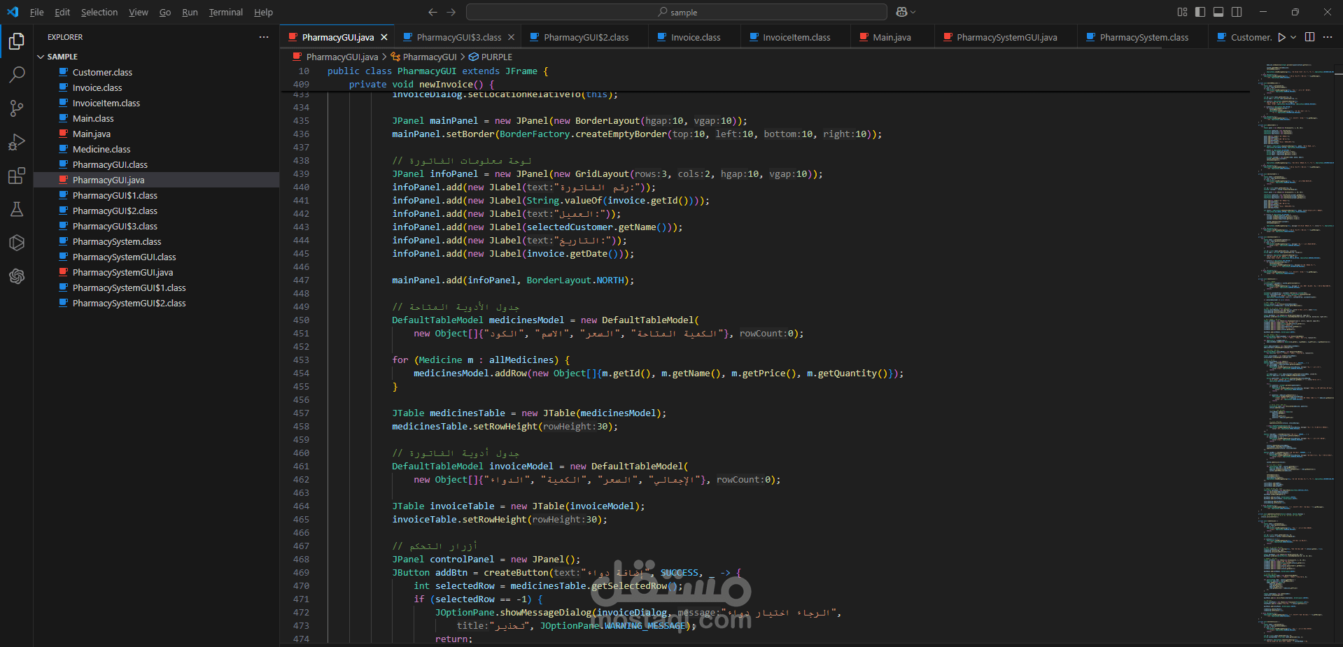Open the Terminal menu
The image size is (1343, 647).
pos(226,12)
